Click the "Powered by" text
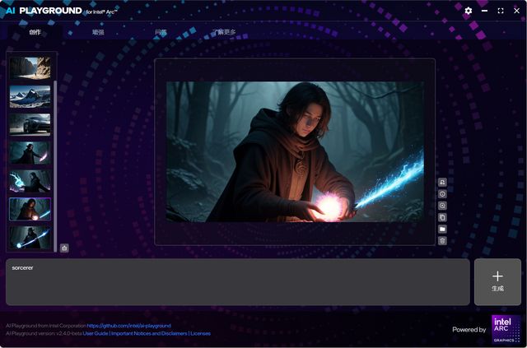 click(x=469, y=330)
